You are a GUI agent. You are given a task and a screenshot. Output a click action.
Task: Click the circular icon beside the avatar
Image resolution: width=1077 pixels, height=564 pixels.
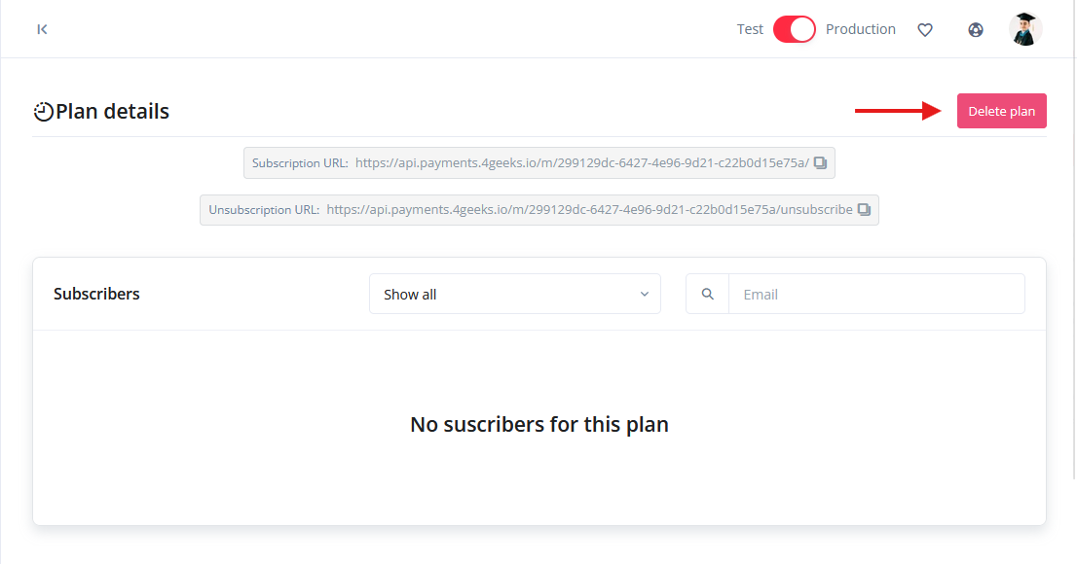pos(976,30)
